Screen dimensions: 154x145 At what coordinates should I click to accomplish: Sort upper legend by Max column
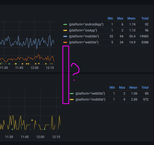click(120, 18)
